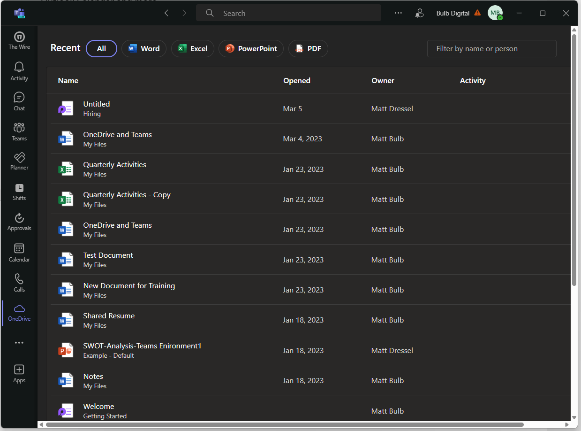
Task: Open the Activity feed
Action: pos(19,71)
